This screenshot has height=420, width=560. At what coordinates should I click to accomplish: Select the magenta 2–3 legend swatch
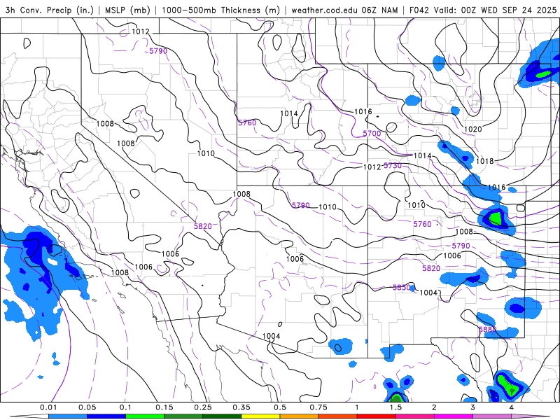click(454, 416)
